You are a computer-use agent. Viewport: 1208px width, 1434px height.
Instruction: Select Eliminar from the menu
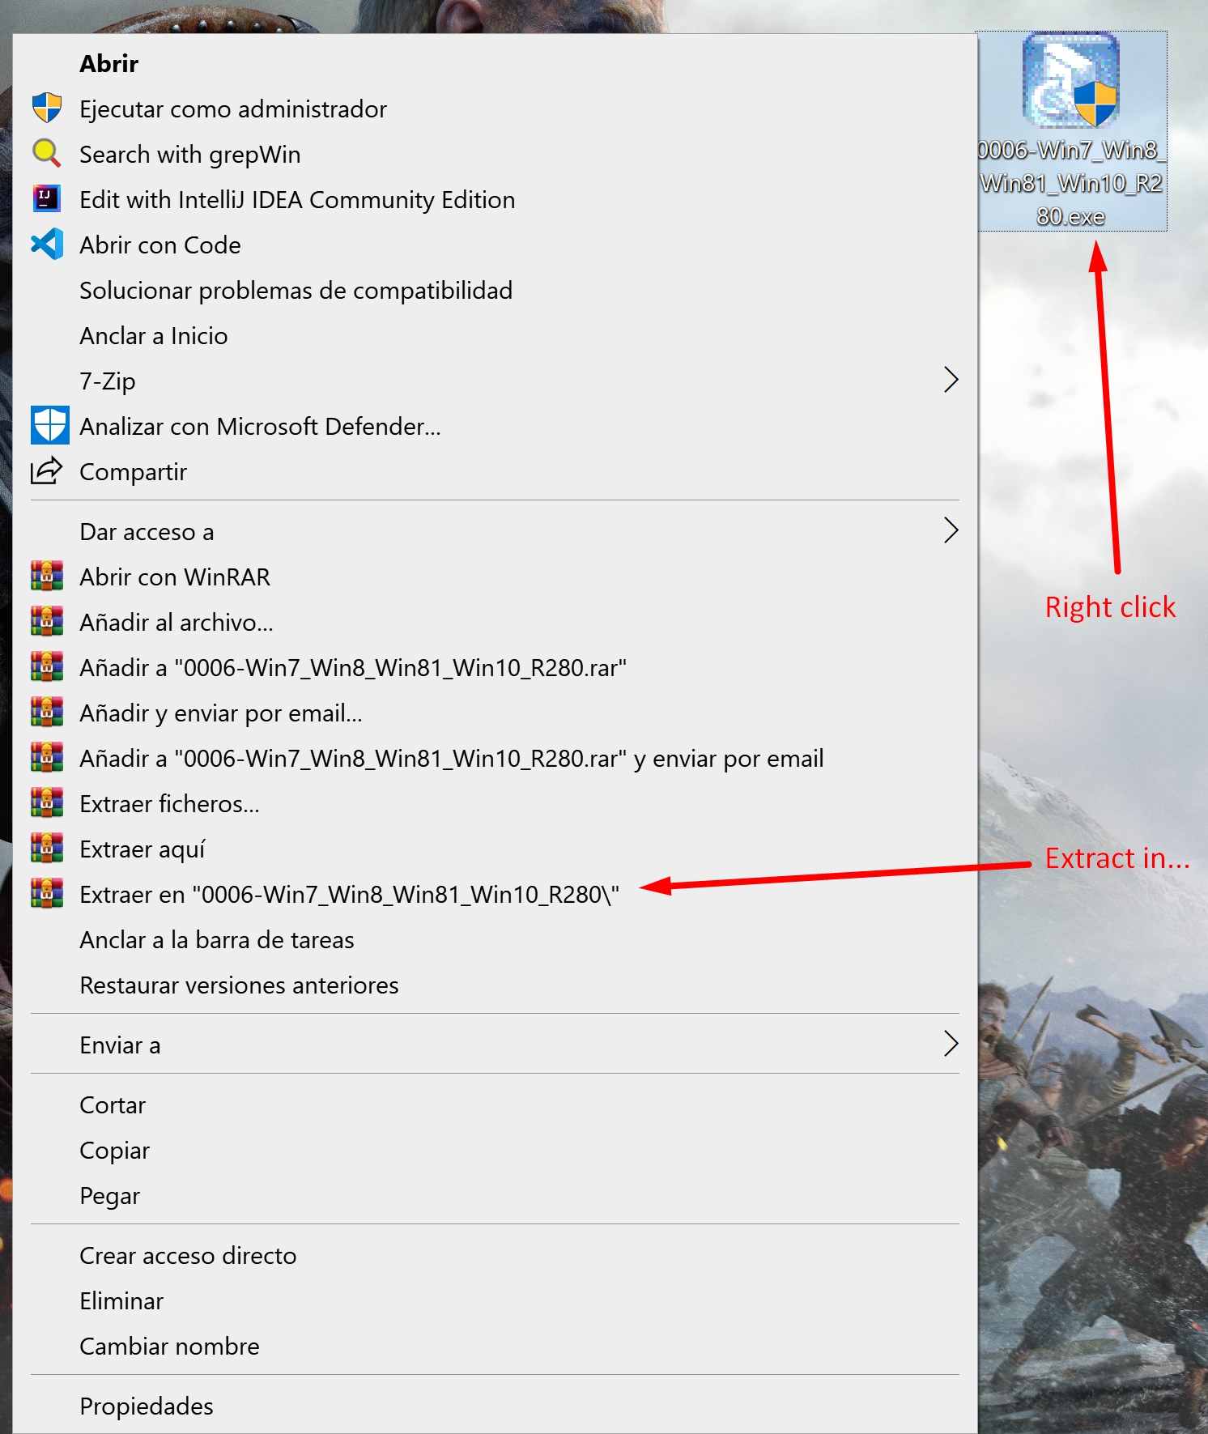click(x=495, y=1300)
